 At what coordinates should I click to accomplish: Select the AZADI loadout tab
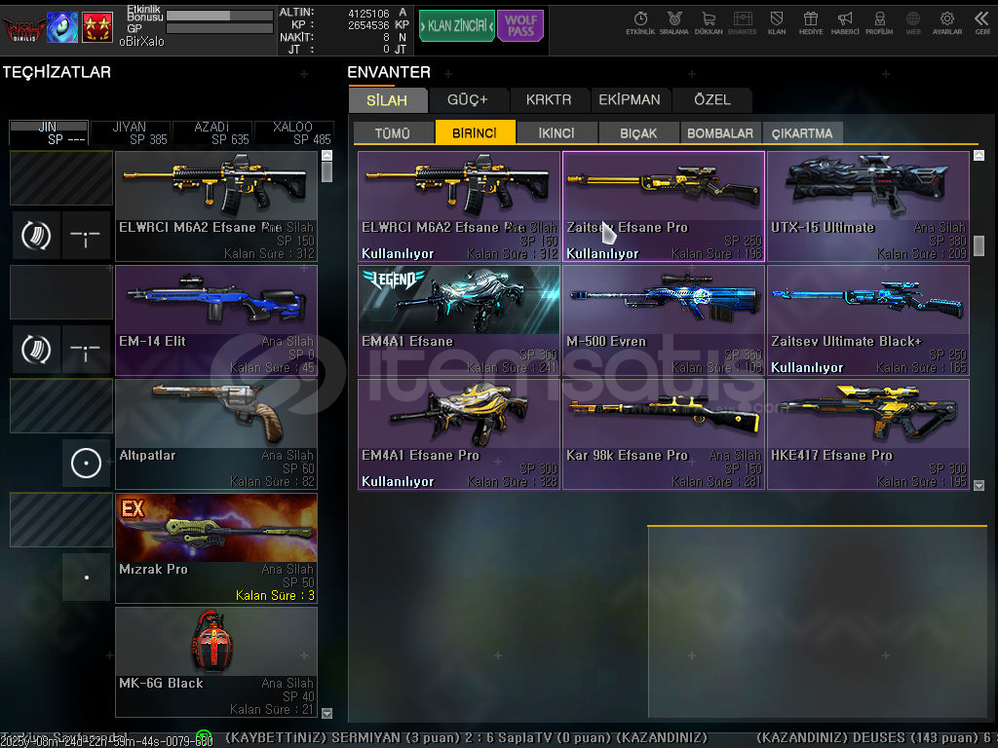pyautogui.click(x=212, y=132)
